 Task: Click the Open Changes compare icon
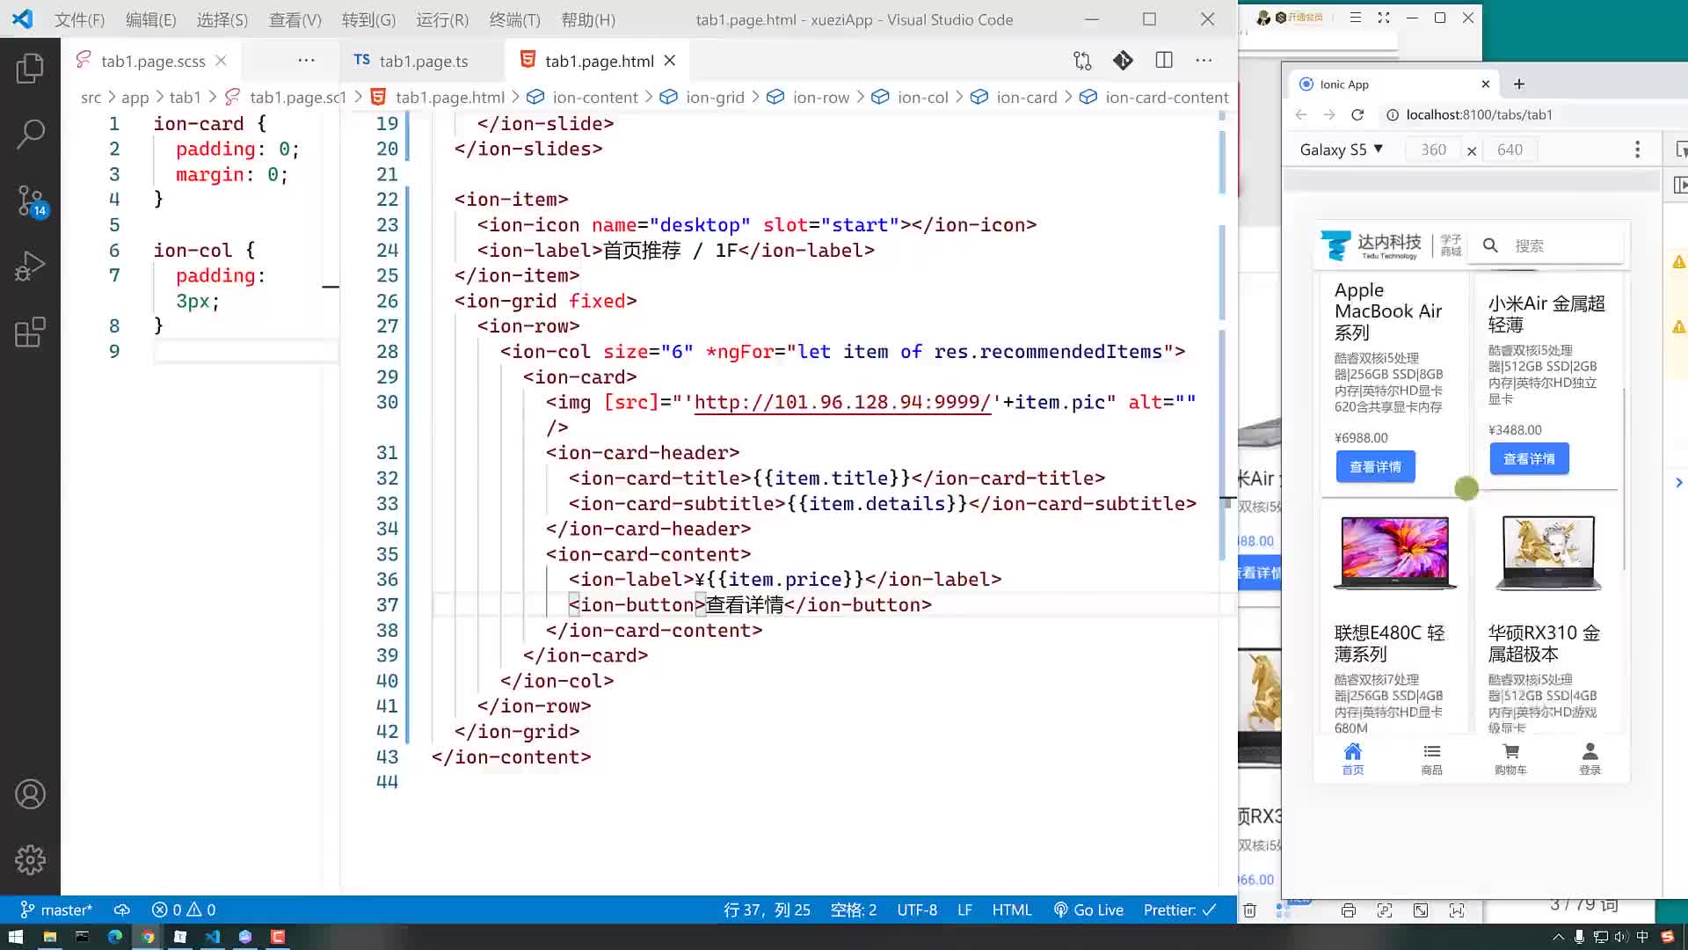[x=1082, y=61]
